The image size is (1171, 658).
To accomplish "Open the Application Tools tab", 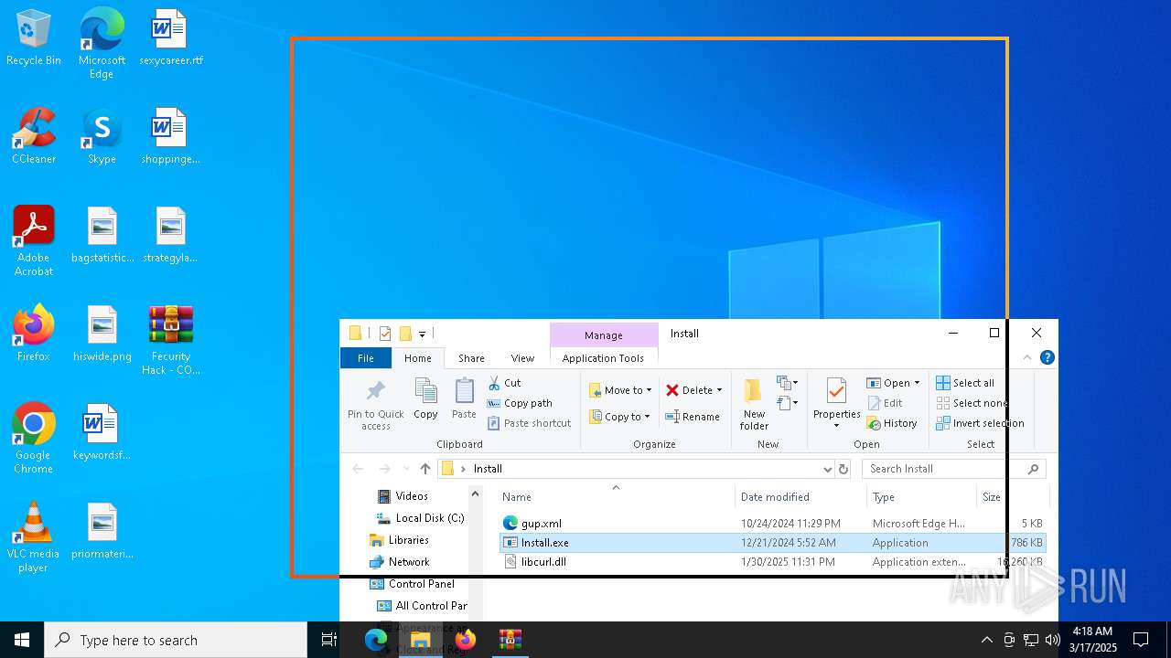I will coord(603,358).
